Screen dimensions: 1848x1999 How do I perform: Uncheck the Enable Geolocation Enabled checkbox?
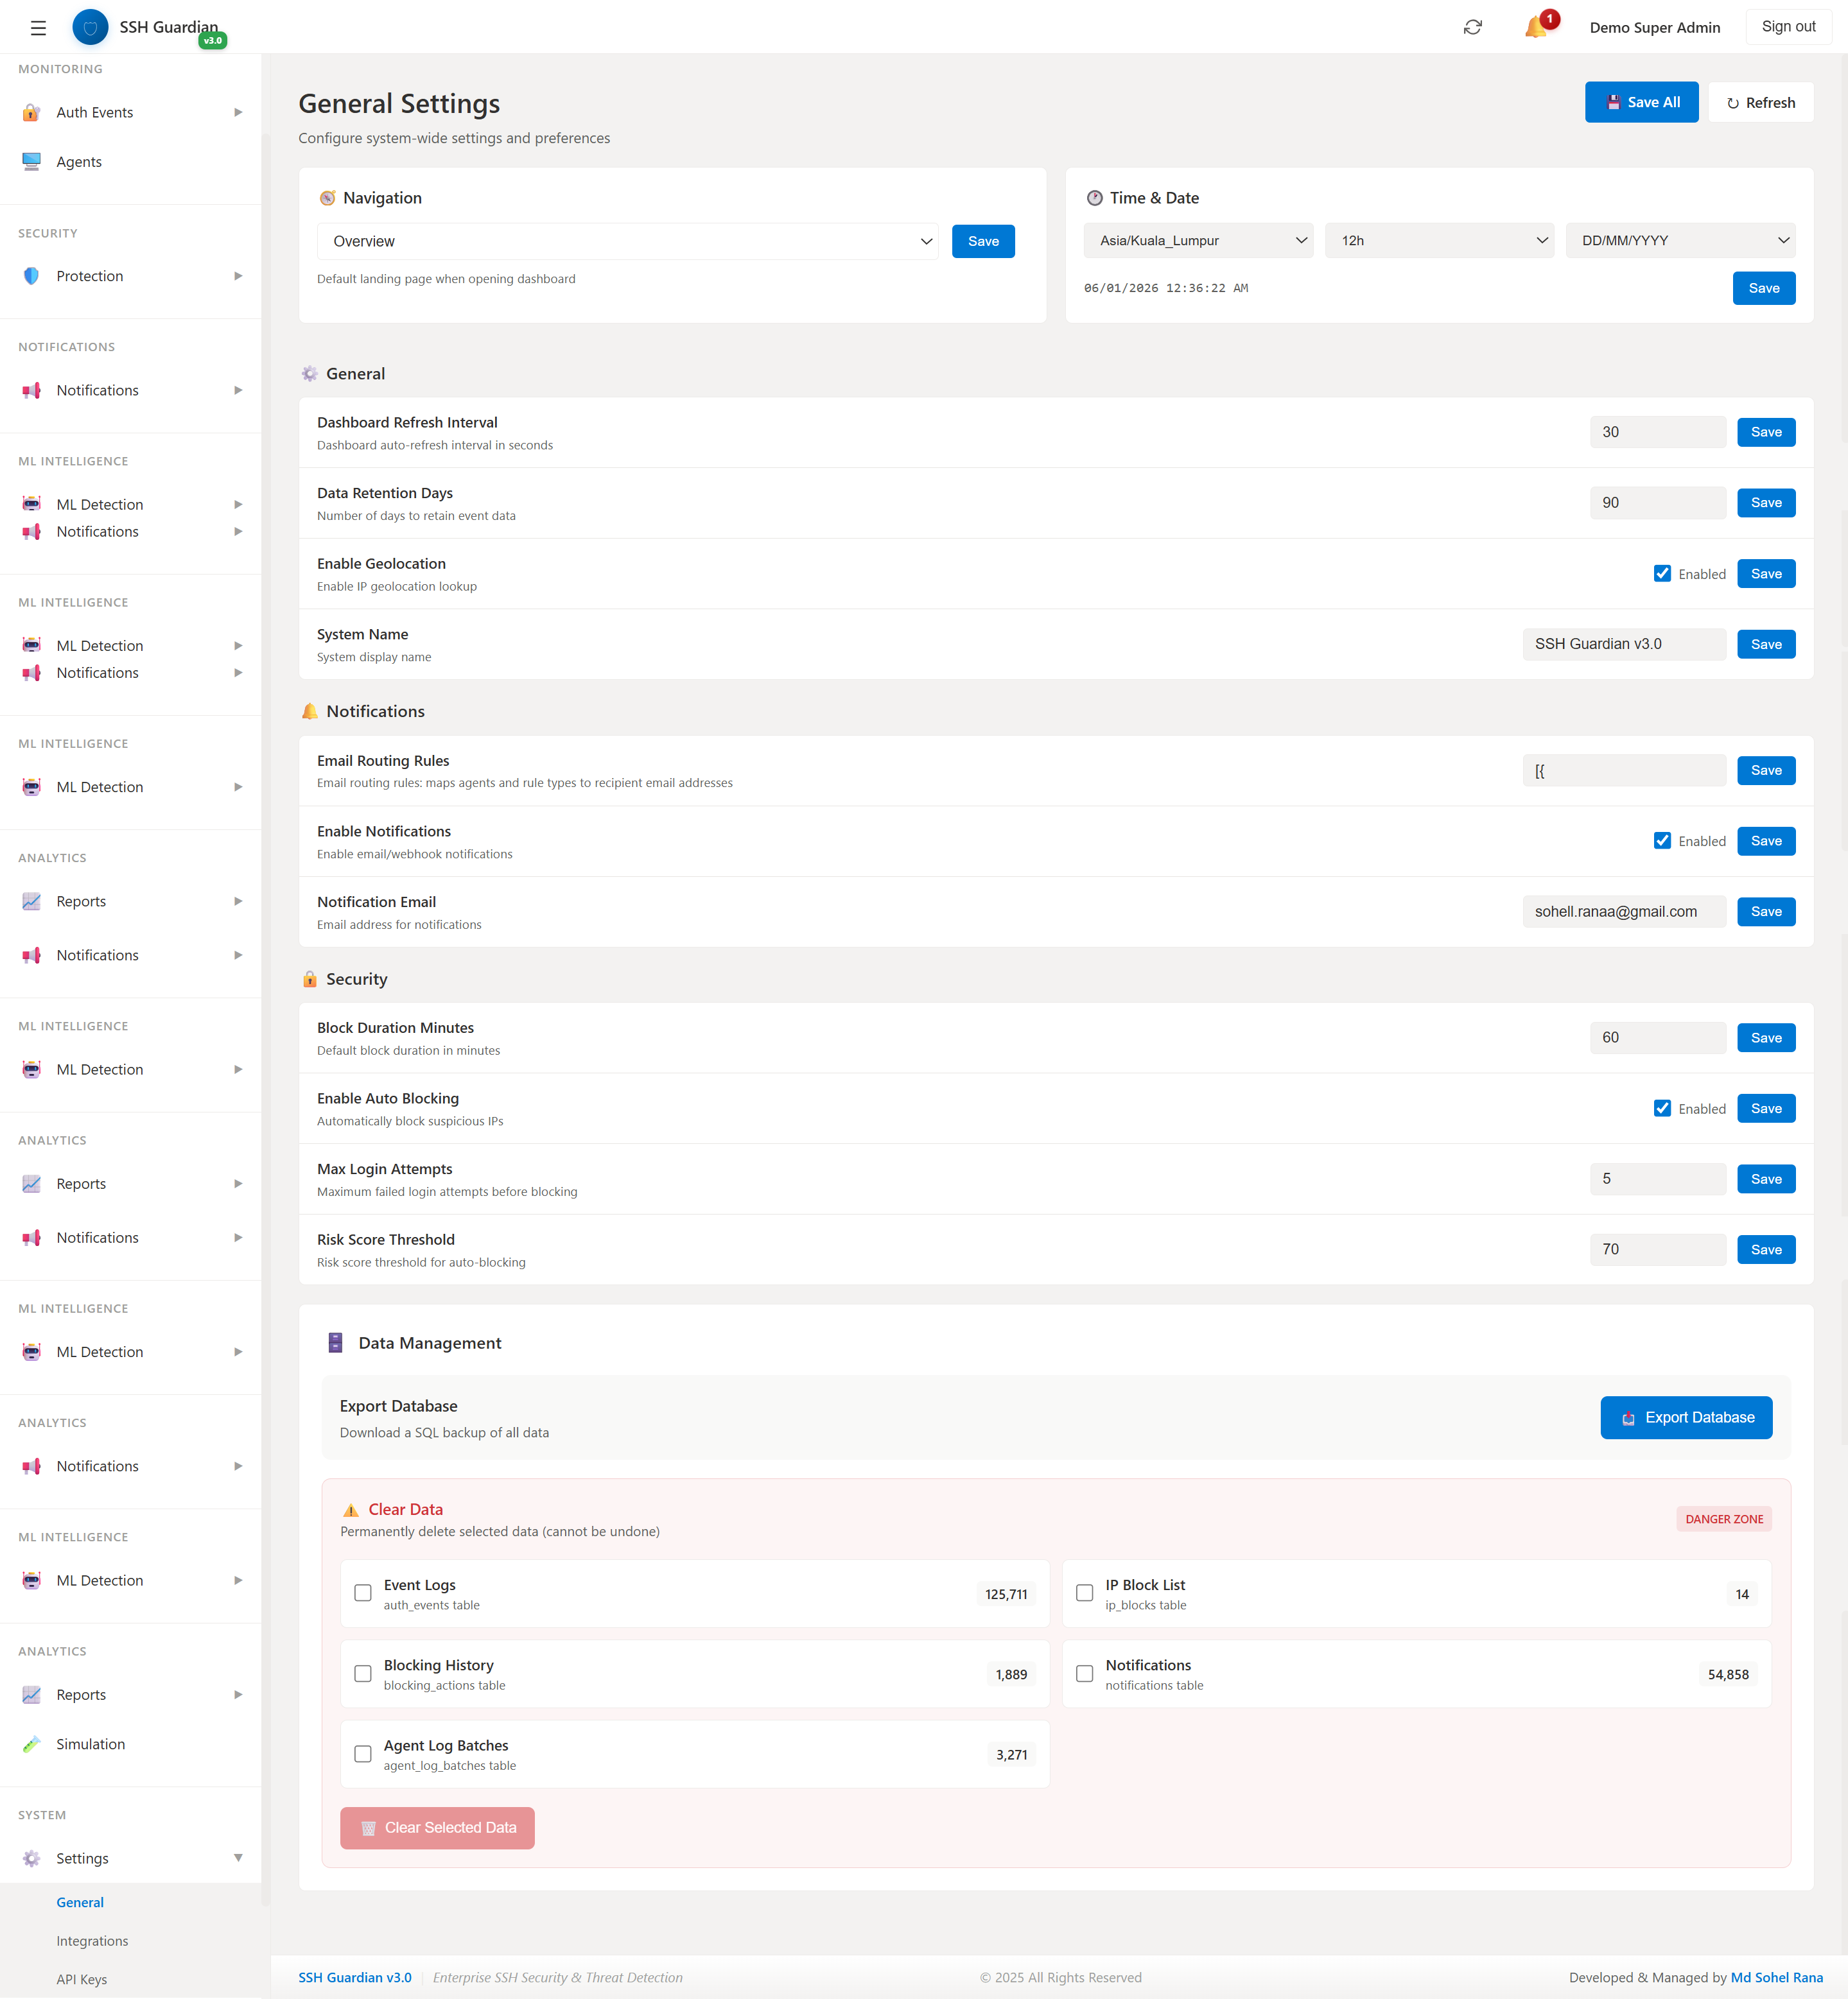point(1662,573)
